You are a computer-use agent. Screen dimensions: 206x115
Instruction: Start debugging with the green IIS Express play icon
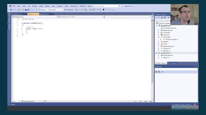[x=65, y=10]
